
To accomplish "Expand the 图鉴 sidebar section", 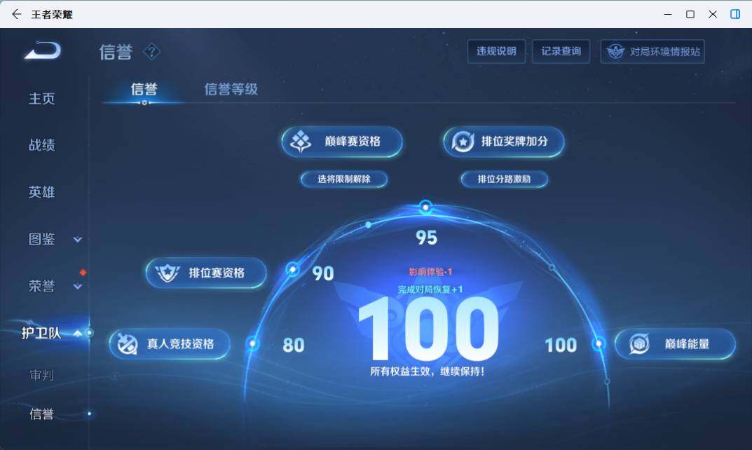I will pyautogui.click(x=78, y=240).
